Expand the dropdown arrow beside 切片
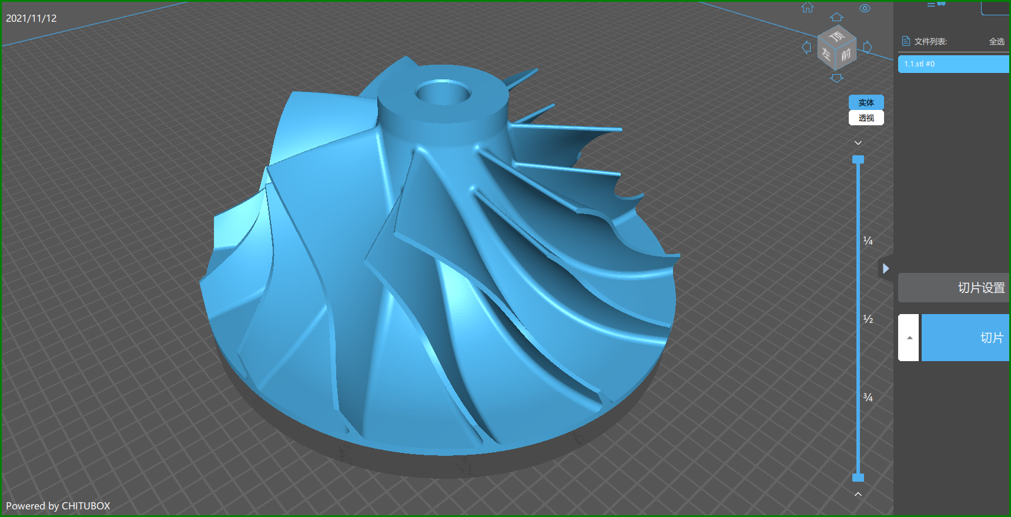 point(909,338)
